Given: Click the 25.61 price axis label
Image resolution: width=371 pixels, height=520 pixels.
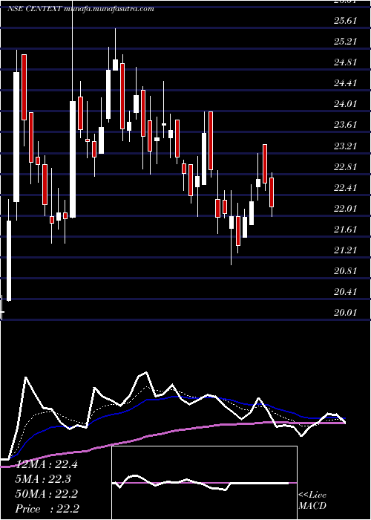Looking at the screenshot, I should 345,21.
